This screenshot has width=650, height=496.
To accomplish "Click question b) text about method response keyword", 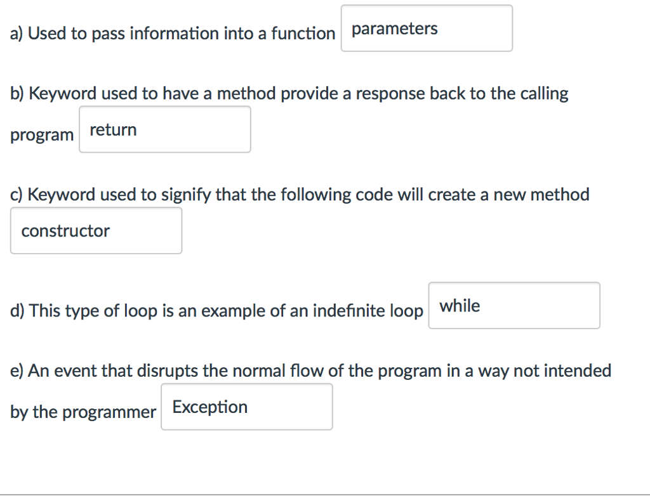I will (x=289, y=94).
